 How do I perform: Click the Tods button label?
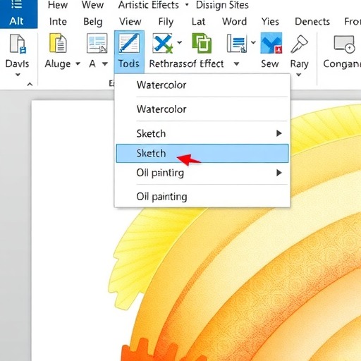coord(129,63)
